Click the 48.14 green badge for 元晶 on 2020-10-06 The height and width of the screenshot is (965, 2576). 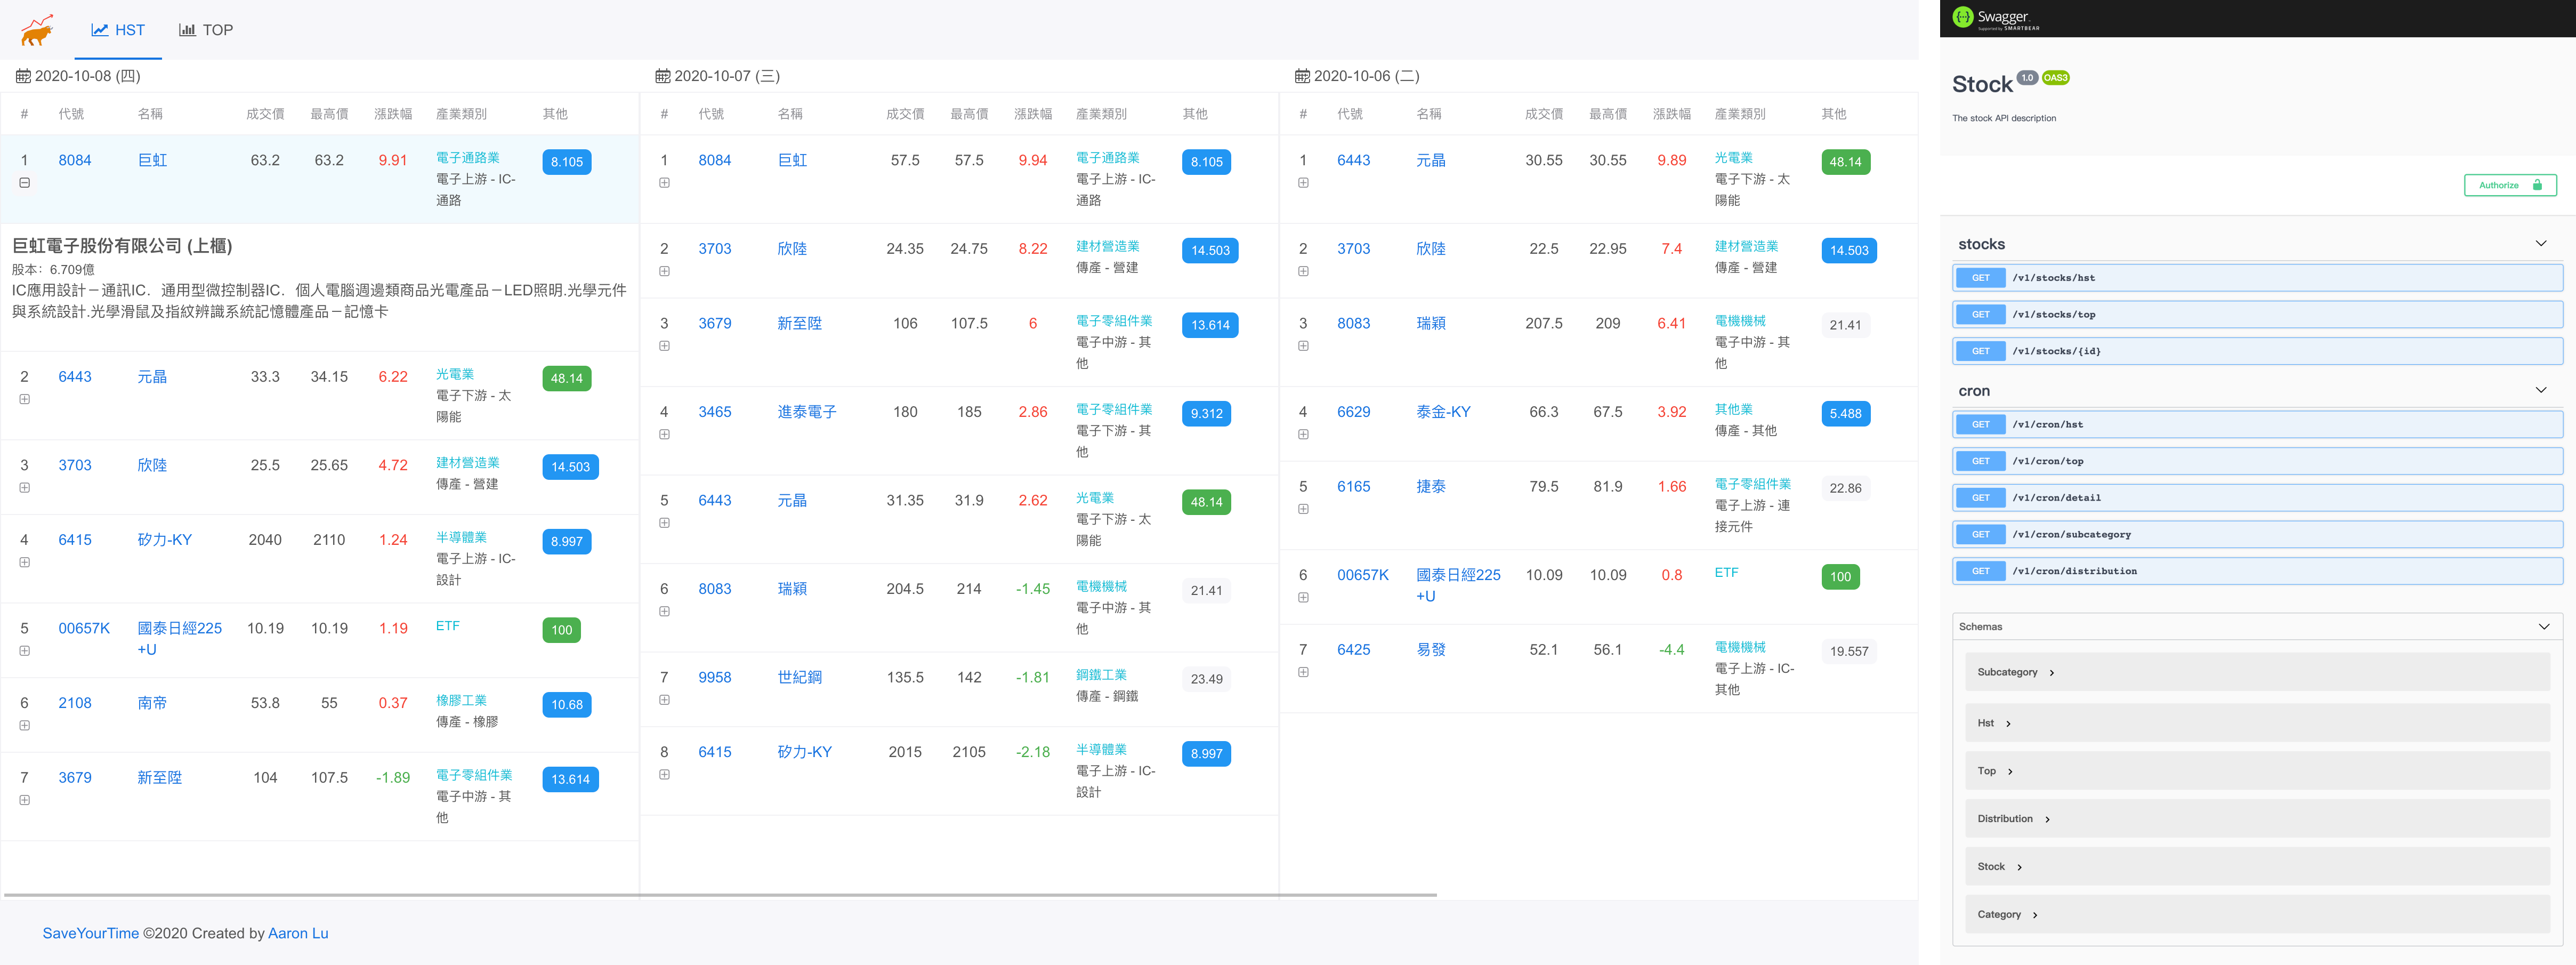pos(1845,162)
